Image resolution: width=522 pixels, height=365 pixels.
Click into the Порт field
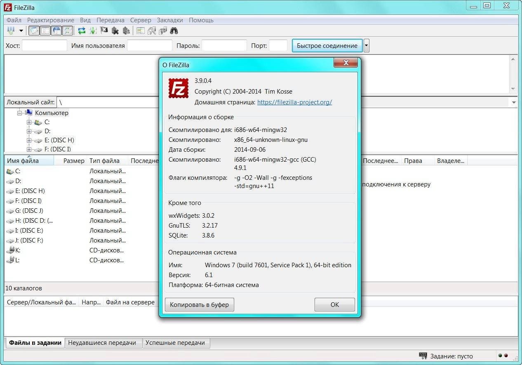(x=278, y=45)
